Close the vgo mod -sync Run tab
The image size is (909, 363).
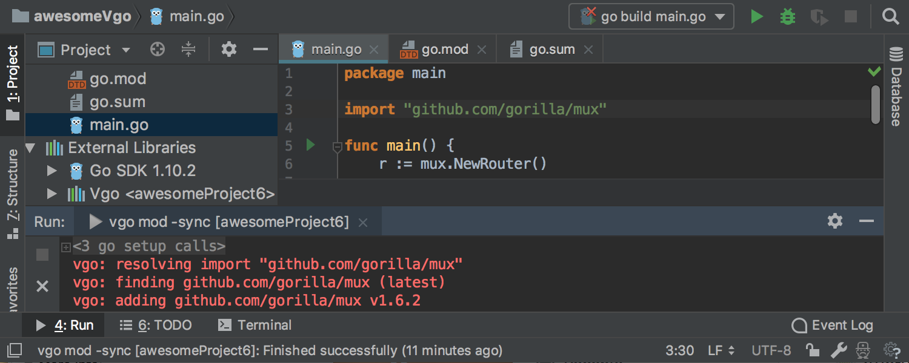(363, 223)
